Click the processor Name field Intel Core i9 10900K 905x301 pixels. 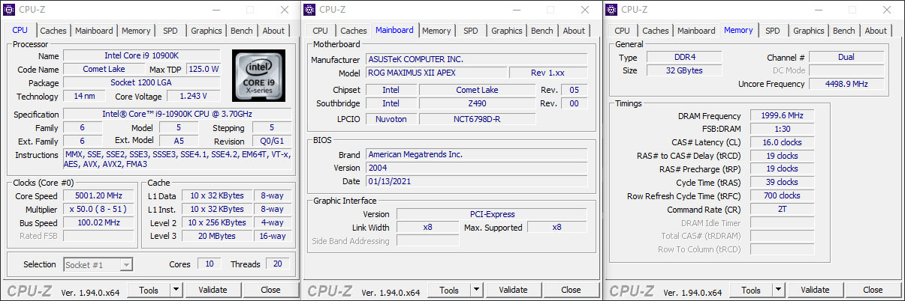pos(142,56)
